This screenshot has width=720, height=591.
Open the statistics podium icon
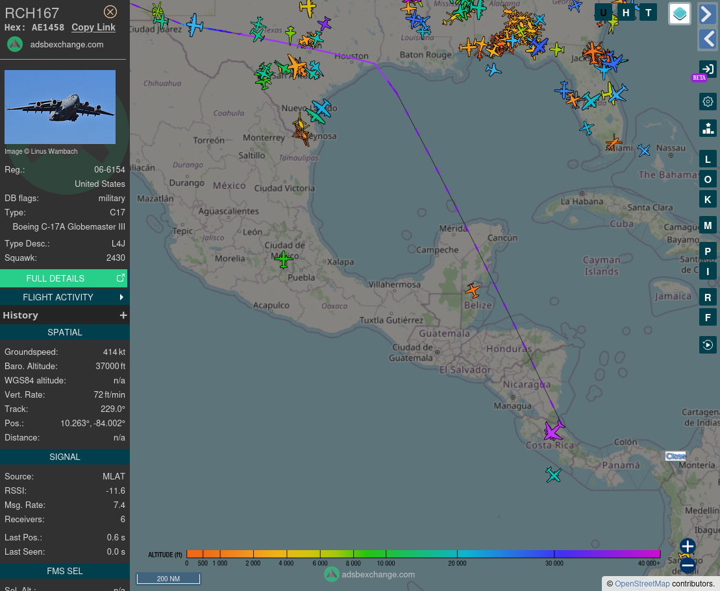[x=708, y=128]
